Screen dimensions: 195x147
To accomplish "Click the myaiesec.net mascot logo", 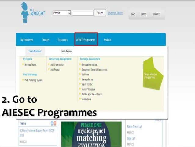I will pos(33,13).
